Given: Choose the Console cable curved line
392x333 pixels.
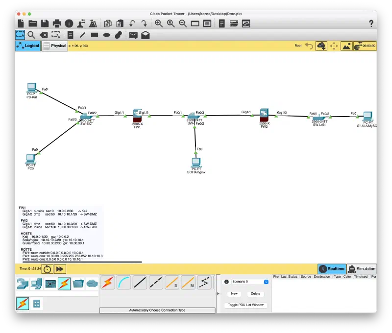Looking at the screenshot, I should [124, 282].
